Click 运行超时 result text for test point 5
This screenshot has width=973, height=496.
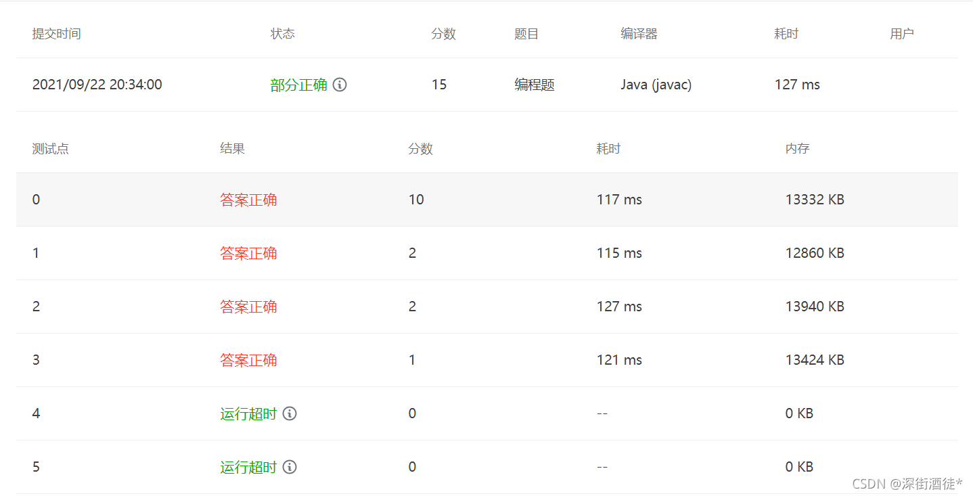248,467
